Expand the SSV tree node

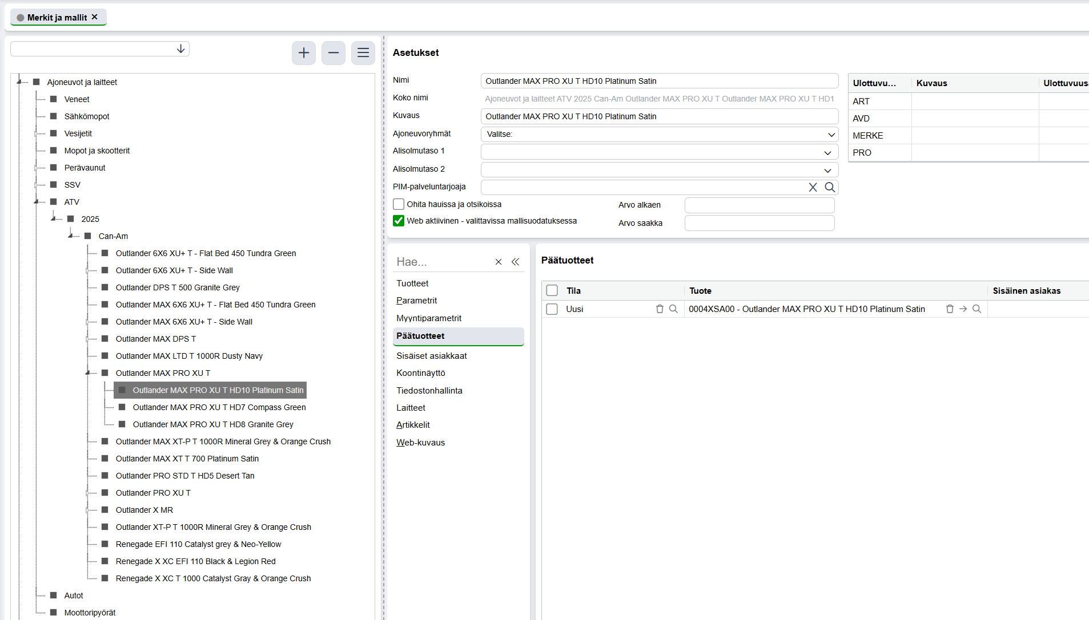[x=37, y=185]
